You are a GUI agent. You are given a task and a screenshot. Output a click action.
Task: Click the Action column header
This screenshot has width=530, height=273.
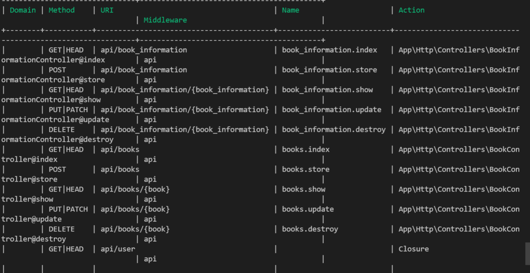pos(411,10)
